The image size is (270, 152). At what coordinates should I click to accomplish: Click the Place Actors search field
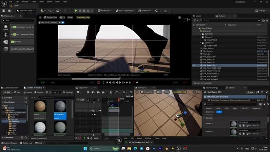tap(20, 21)
